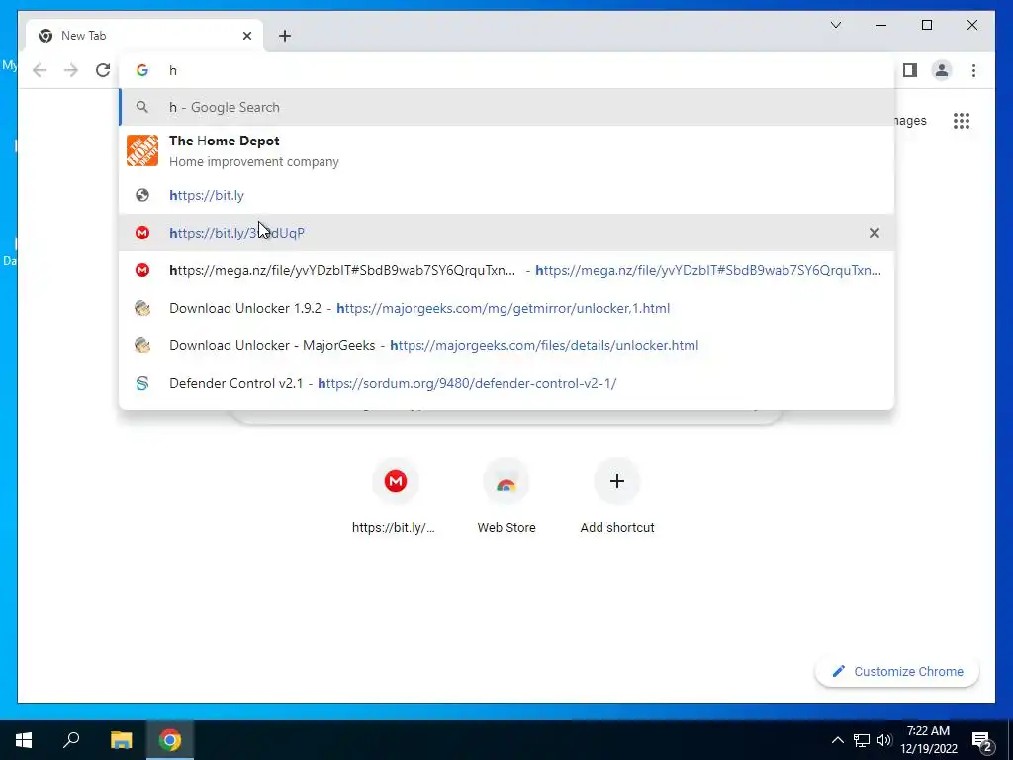Select the https://bit.ly/3...dUqP suggestion
Viewport: 1013px width, 760px height.
pyautogui.click(x=507, y=233)
